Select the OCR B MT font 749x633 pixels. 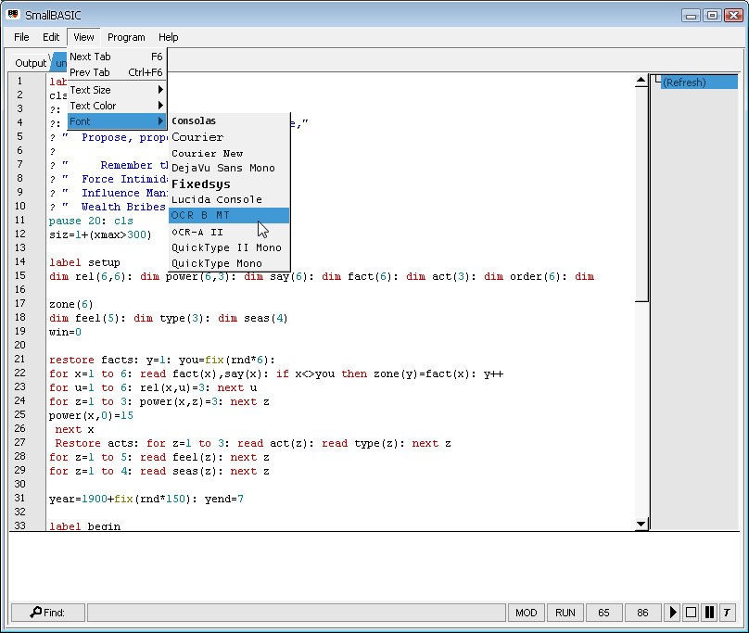tap(229, 215)
